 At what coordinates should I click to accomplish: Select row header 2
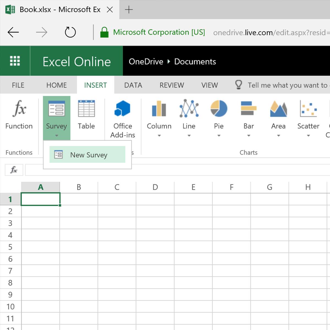point(10,211)
